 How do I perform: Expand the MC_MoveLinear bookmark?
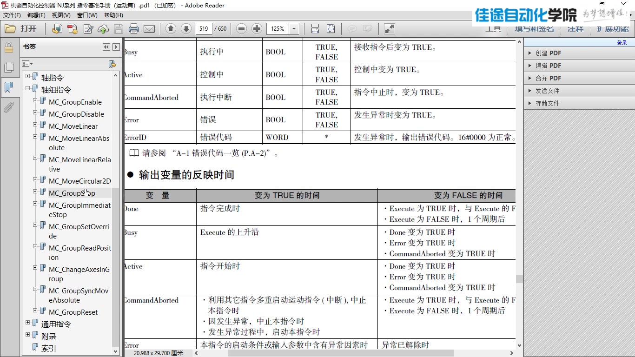point(35,125)
